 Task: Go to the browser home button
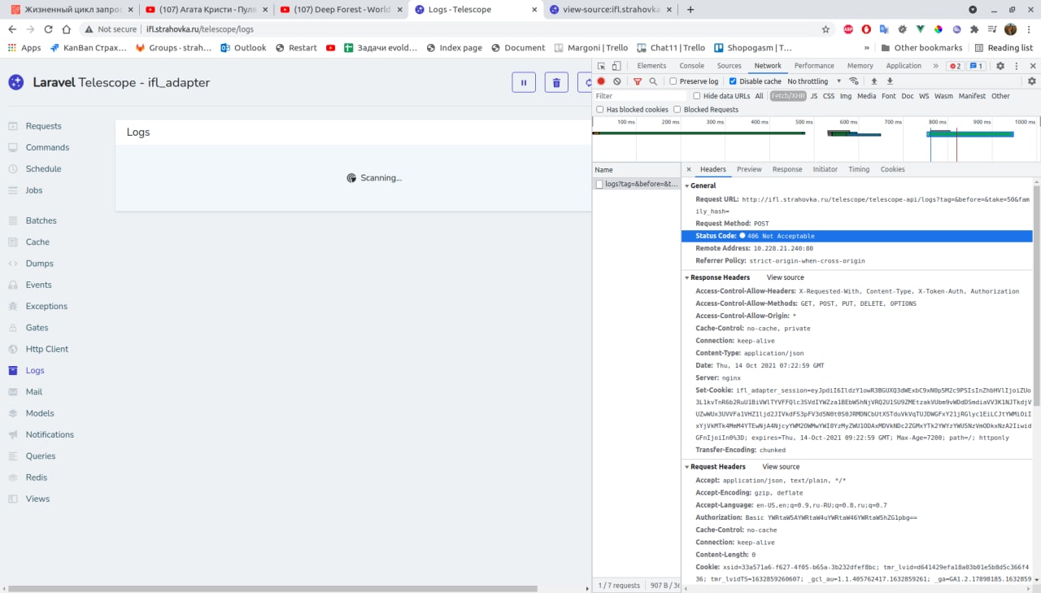click(67, 29)
